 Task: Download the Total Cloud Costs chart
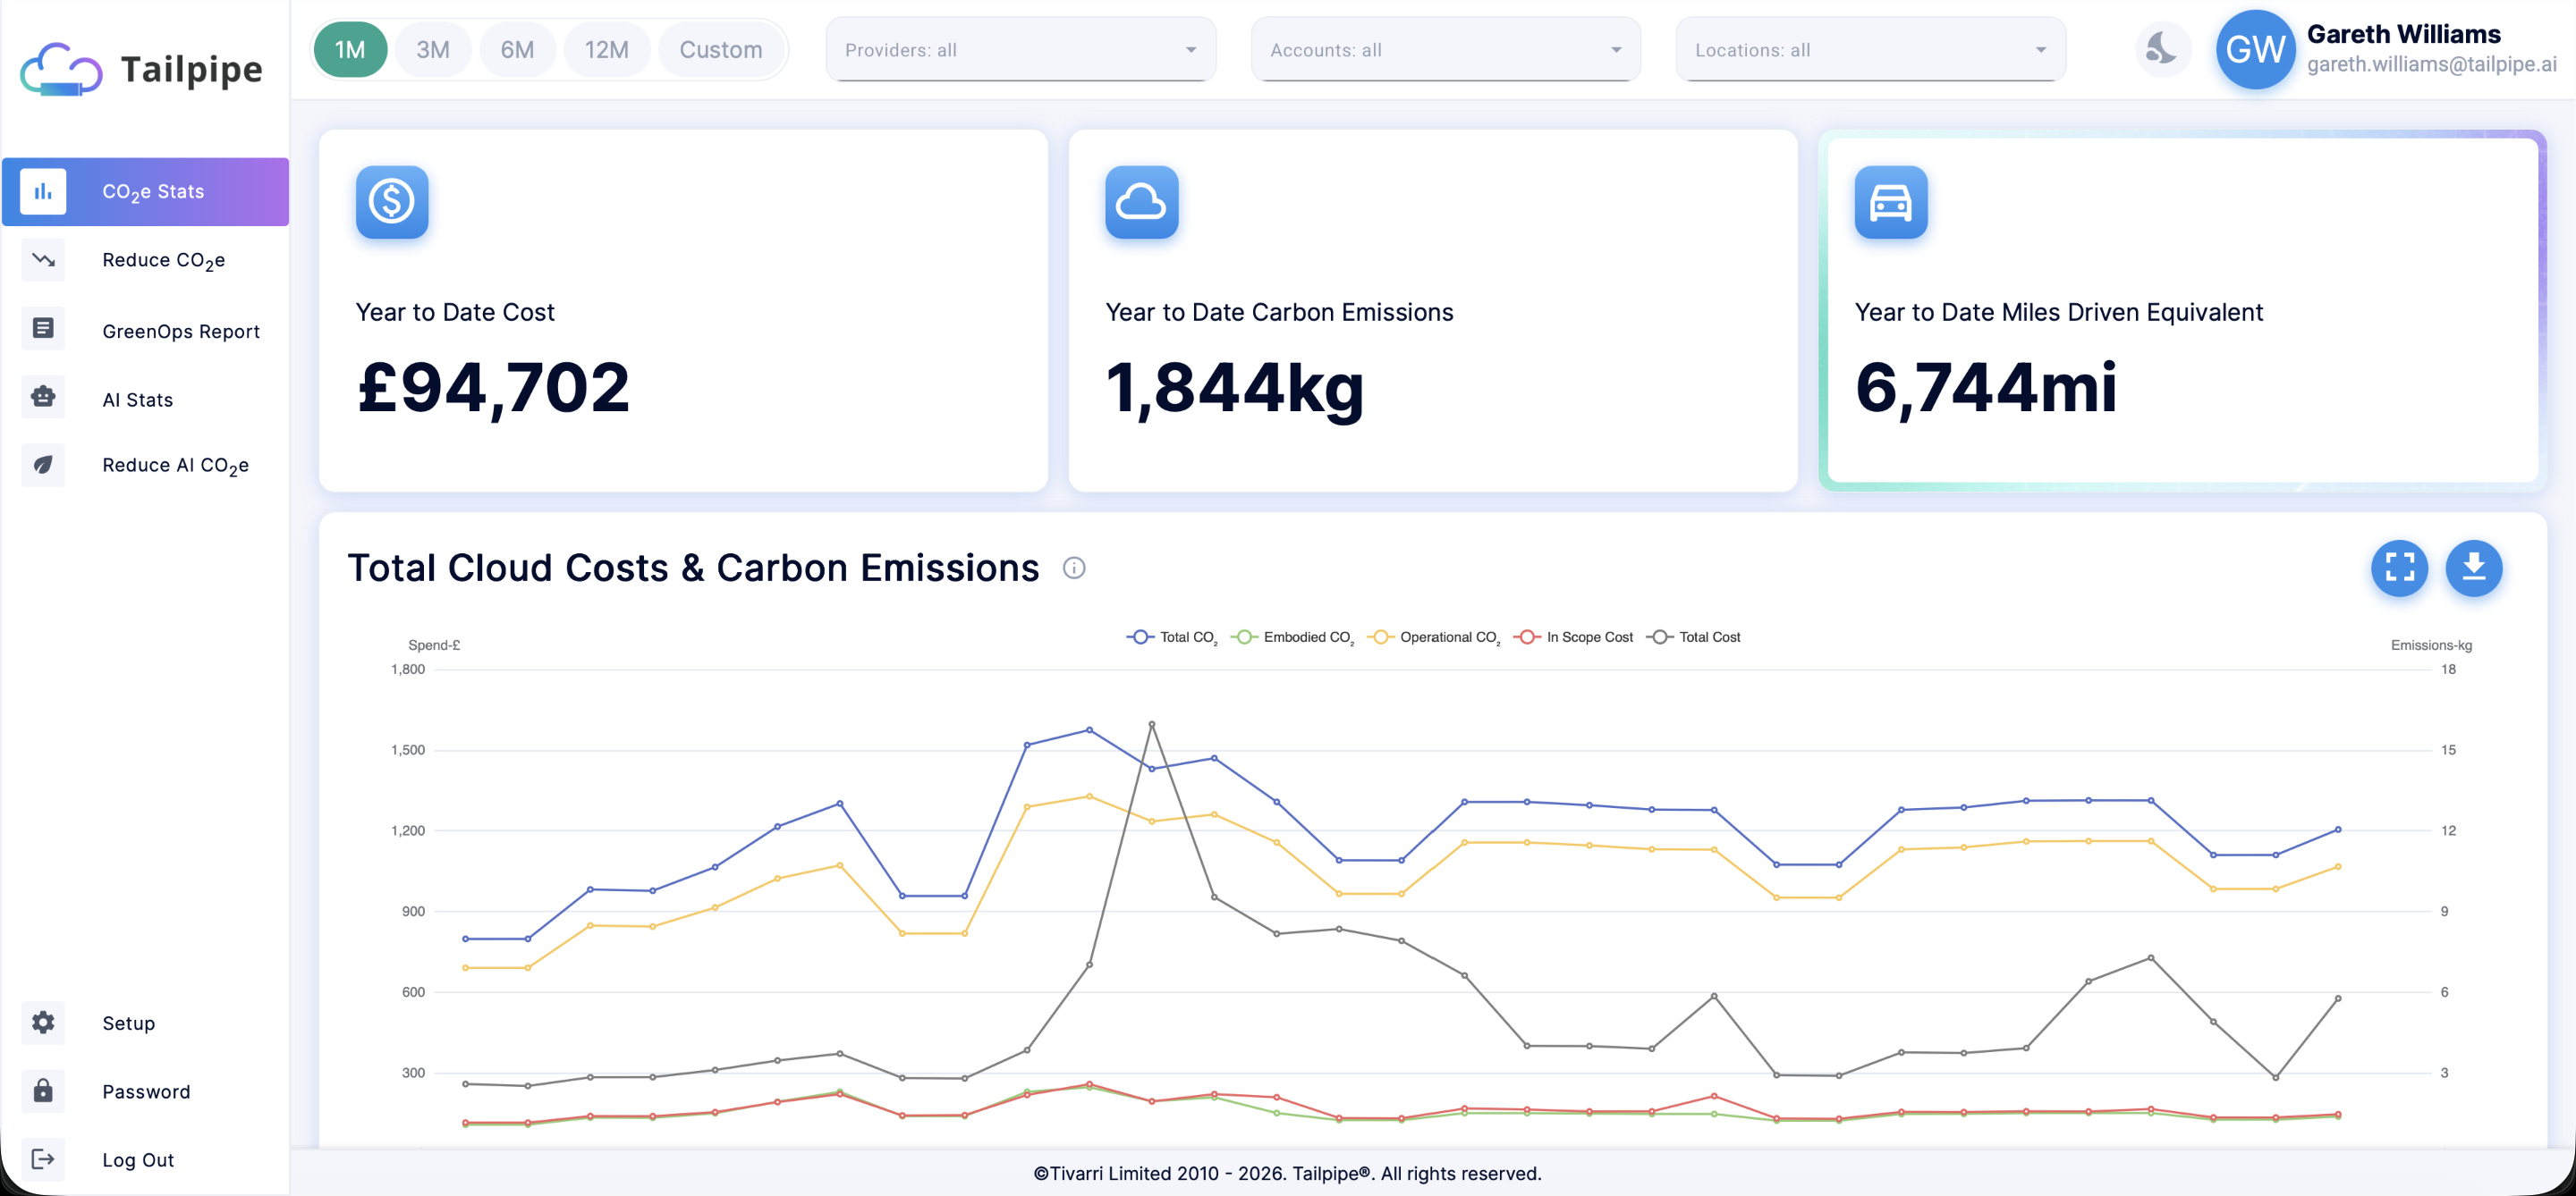point(2474,568)
